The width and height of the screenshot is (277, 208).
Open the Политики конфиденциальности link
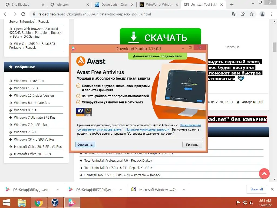[148, 129]
